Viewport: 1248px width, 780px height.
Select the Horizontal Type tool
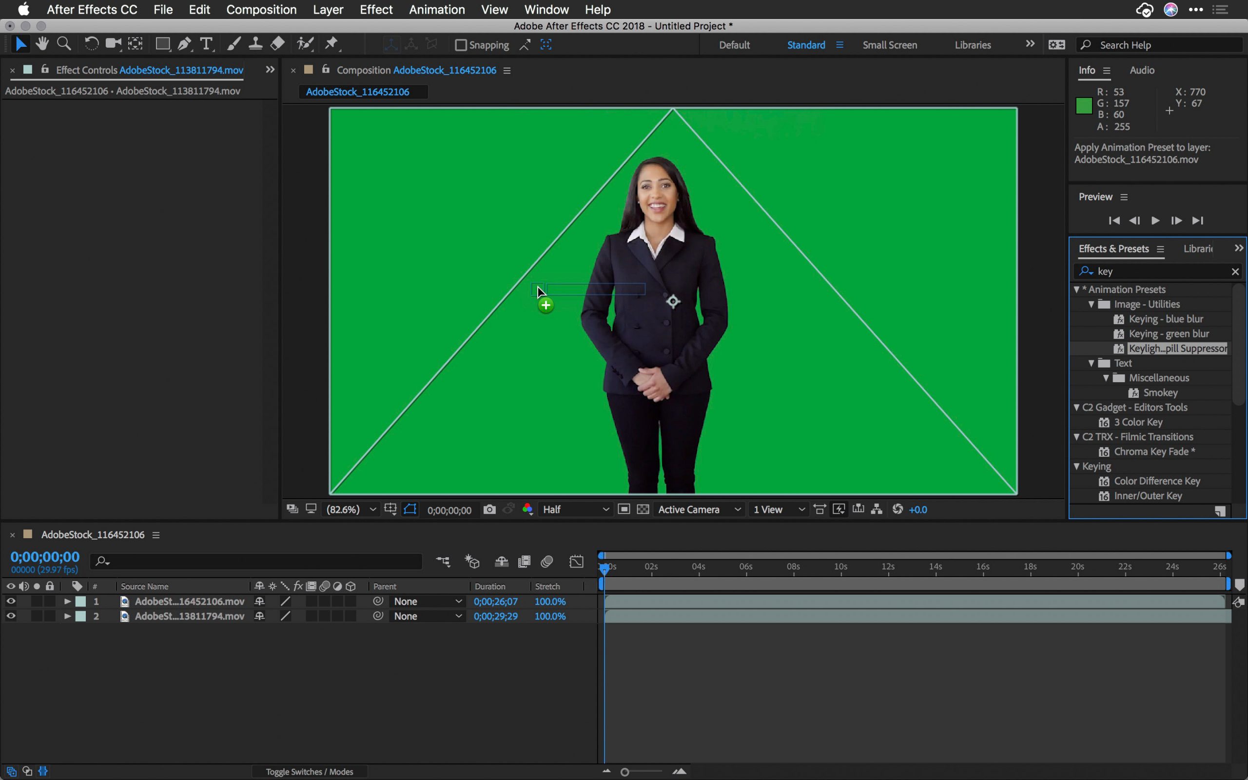point(206,44)
